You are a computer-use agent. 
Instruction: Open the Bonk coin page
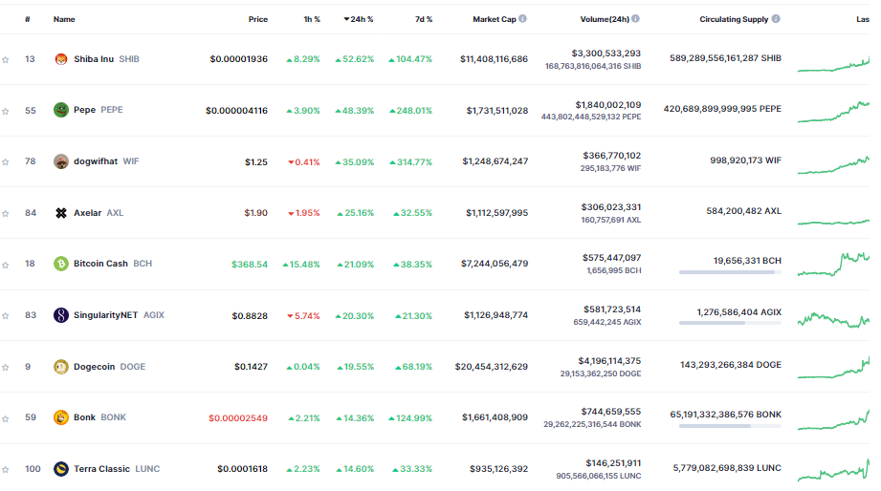point(84,417)
